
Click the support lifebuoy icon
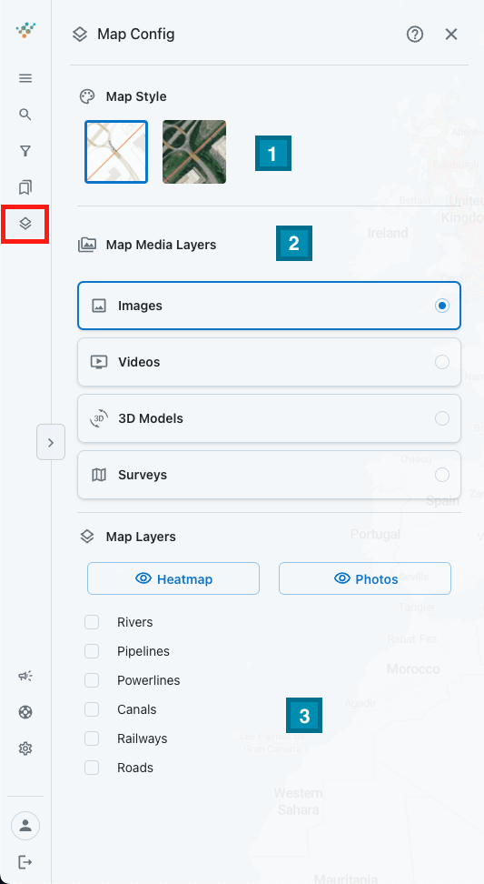pyautogui.click(x=25, y=712)
